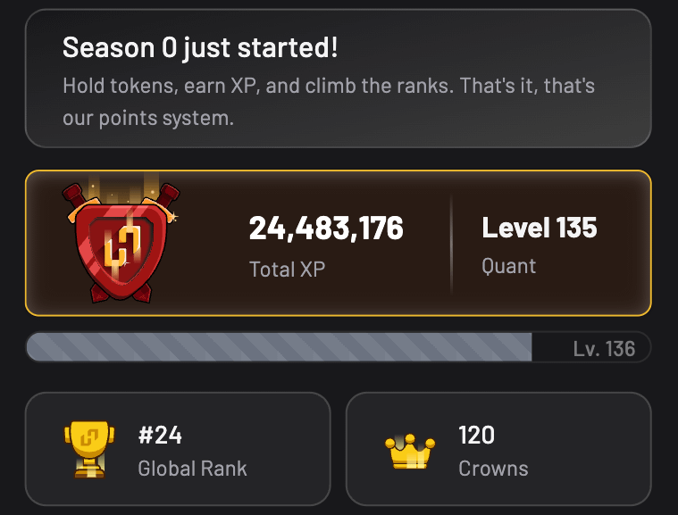Click the Lv. 136 next level label
Screen dimensions: 678x515
[604, 349]
